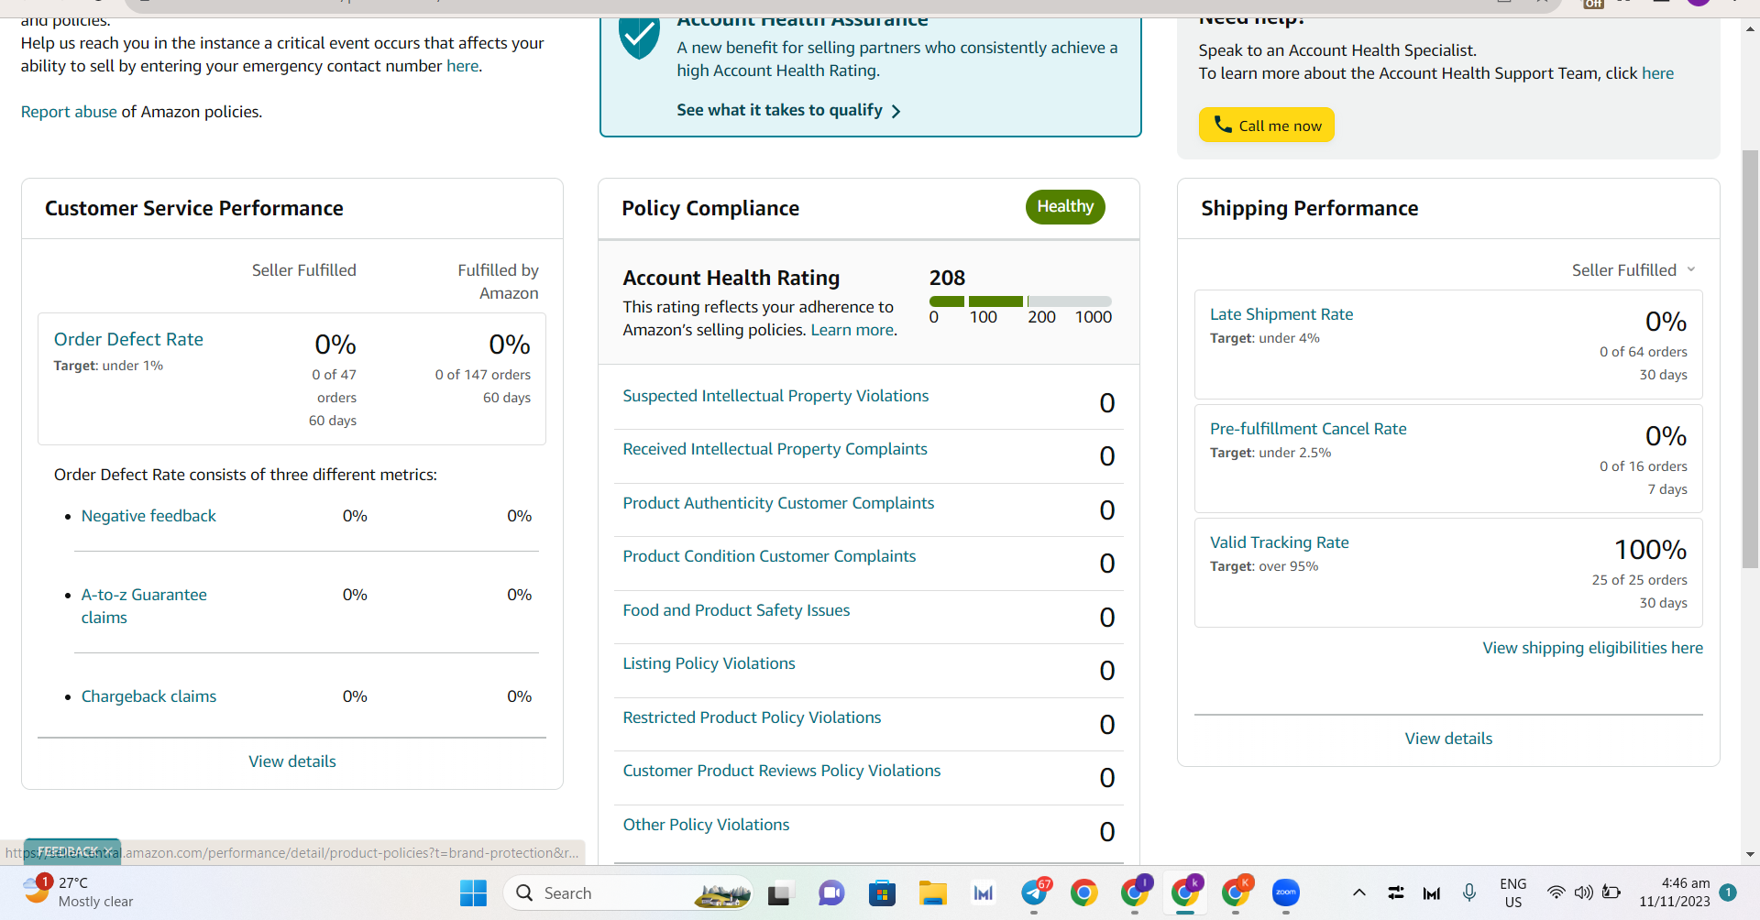This screenshot has width=1760, height=920.
Task: Click the Healthy status badge
Action: [x=1065, y=207]
